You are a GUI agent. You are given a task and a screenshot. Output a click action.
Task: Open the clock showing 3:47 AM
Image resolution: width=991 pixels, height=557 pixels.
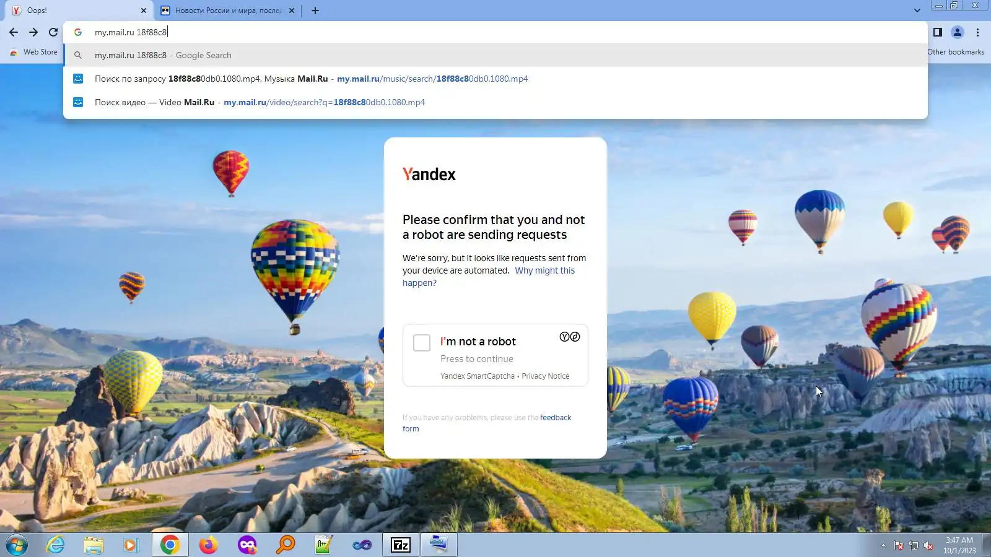[959, 545]
